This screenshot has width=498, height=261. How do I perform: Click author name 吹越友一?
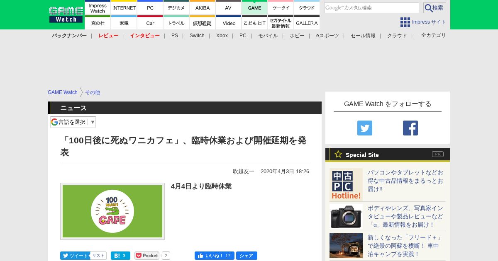pos(244,172)
